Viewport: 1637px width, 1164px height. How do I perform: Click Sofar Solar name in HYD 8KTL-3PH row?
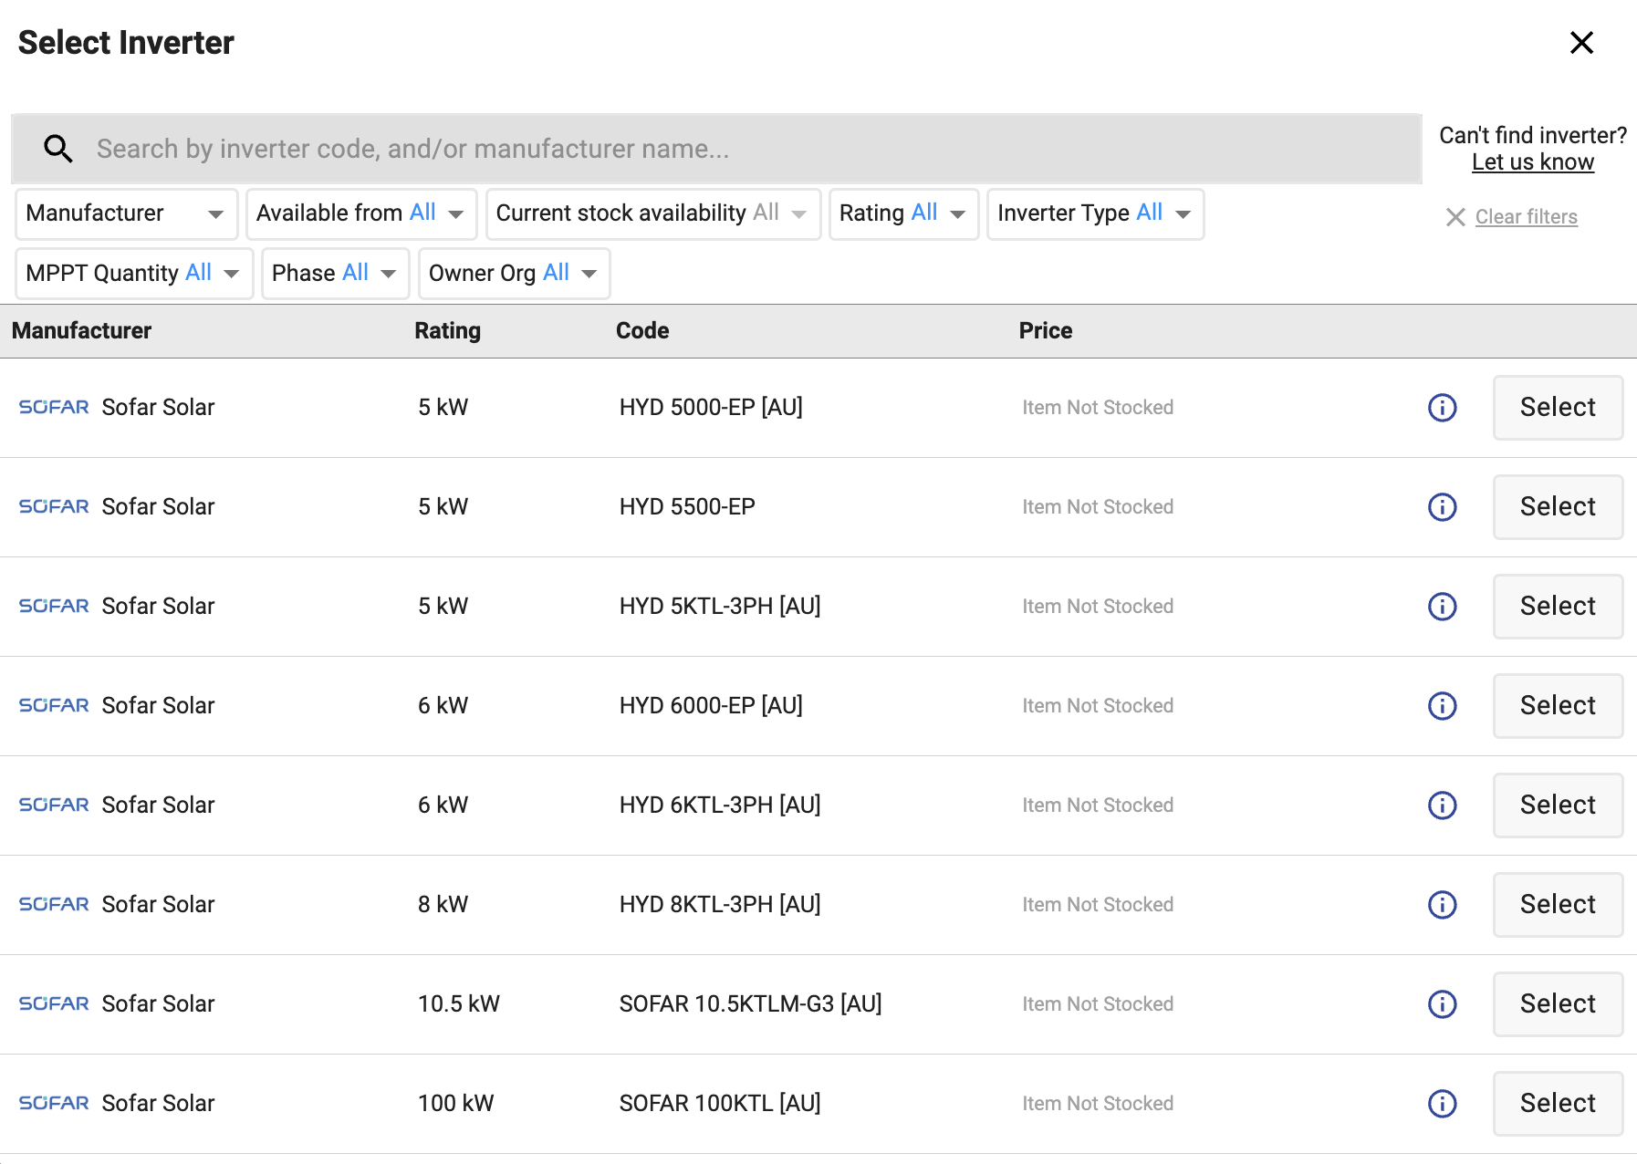pos(158,905)
